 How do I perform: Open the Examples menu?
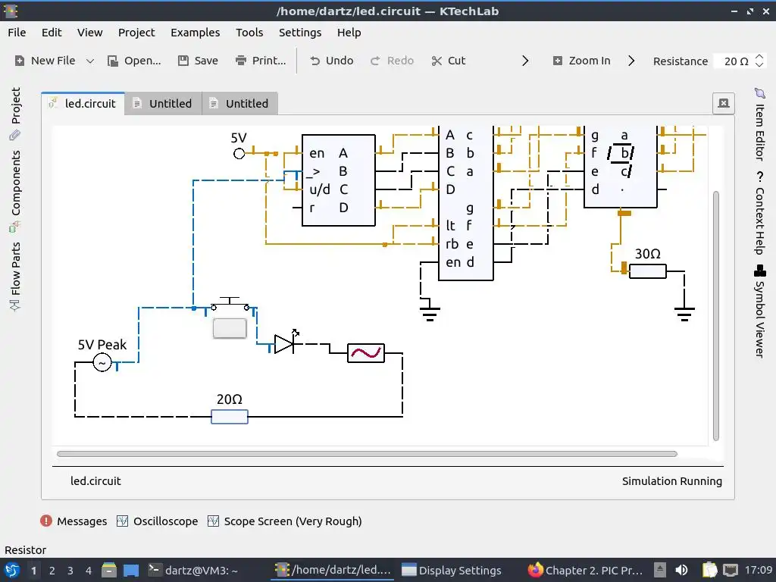tap(195, 33)
